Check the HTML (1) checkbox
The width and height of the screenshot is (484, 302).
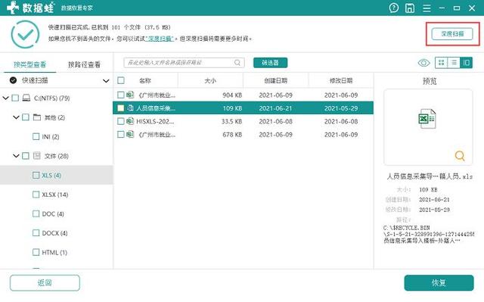(36, 252)
